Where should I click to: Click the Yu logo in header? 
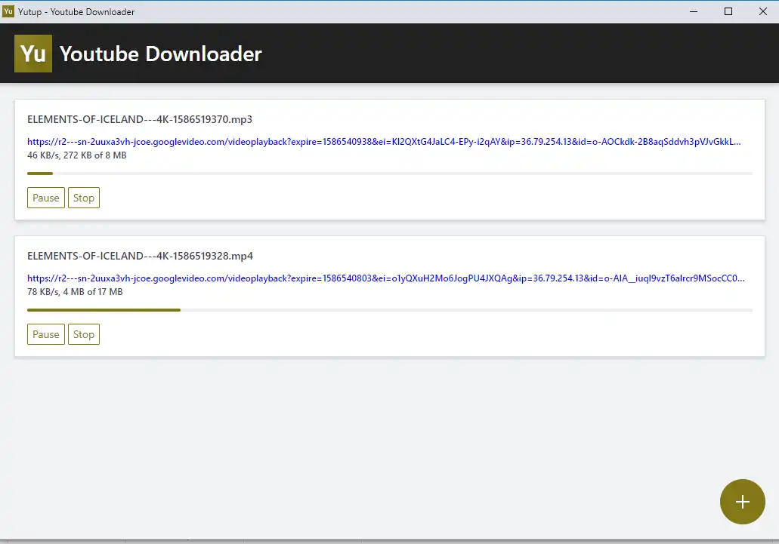pyautogui.click(x=33, y=54)
